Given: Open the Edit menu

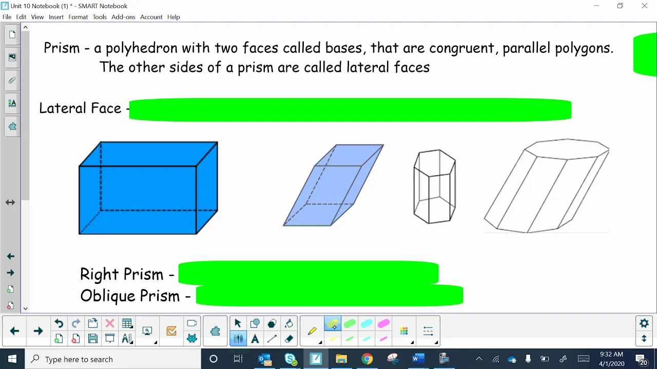Looking at the screenshot, I should pos(21,17).
